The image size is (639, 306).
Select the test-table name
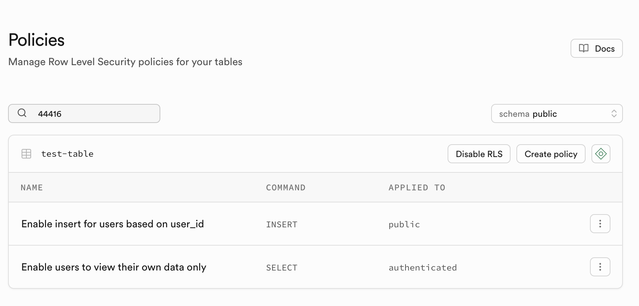click(x=67, y=154)
